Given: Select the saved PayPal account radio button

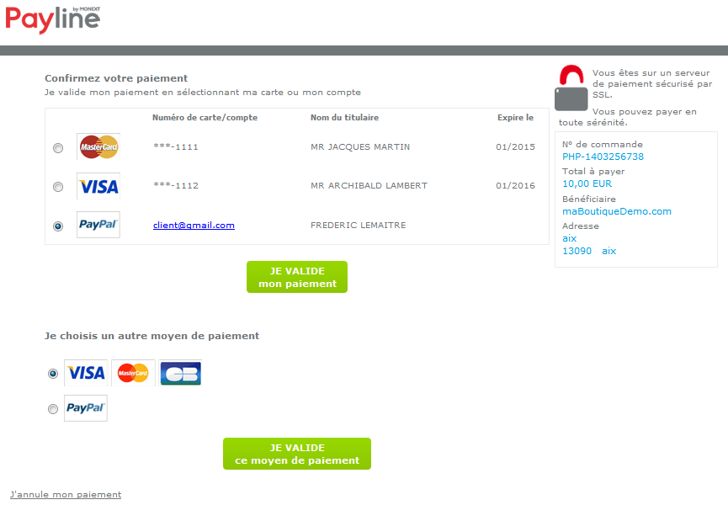Looking at the screenshot, I should 58,226.
